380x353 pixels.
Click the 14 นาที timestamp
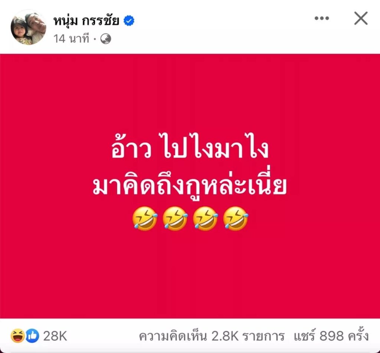pos(71,39)
